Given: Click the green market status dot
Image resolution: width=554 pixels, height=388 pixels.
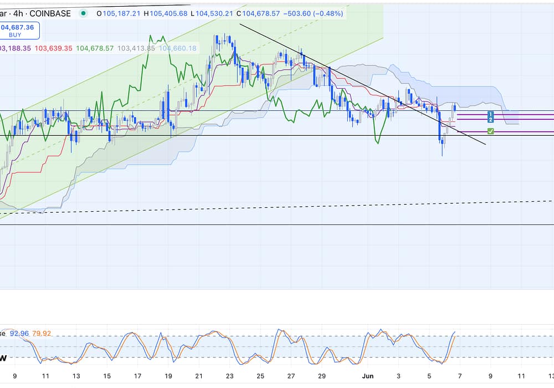Looking at the screenshot, I should tap(83, 13).
